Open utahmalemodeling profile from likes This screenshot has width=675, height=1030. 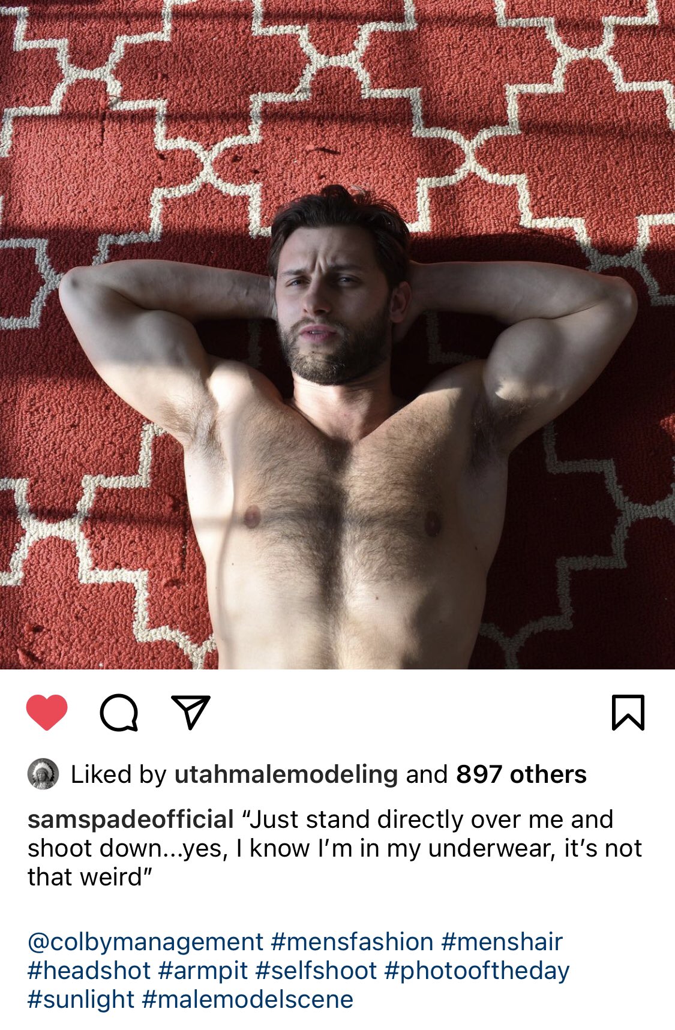coord(286,774)
